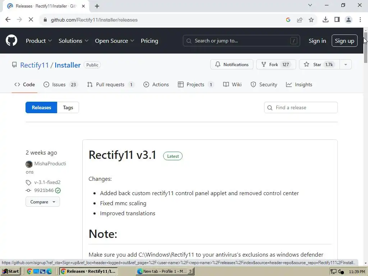Click the page vertical scrollbar thumb

tap(365, 47)
